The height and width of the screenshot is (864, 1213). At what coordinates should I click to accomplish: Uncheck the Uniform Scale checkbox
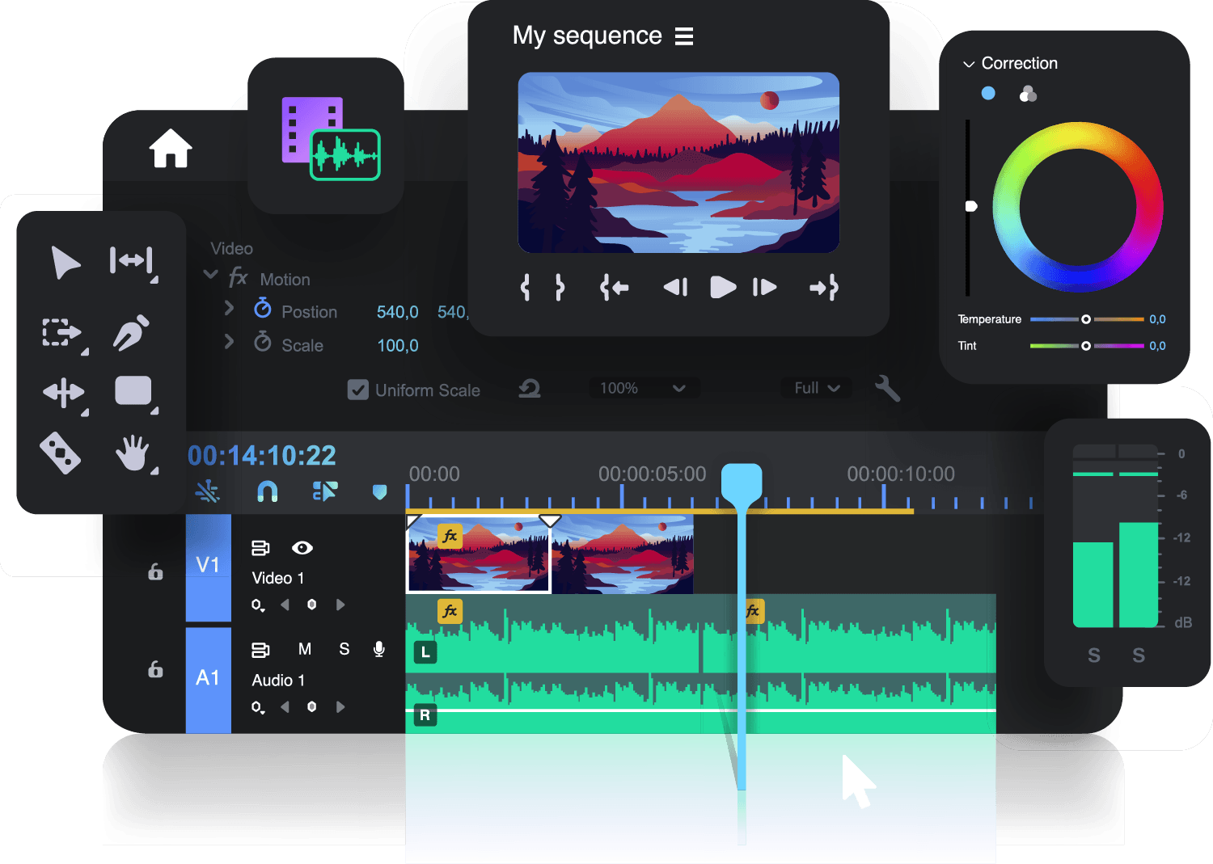(358, 390)
